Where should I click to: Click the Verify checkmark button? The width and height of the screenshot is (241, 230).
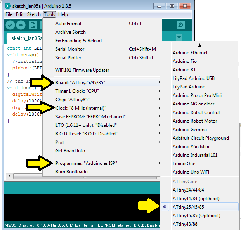(10, 25)
